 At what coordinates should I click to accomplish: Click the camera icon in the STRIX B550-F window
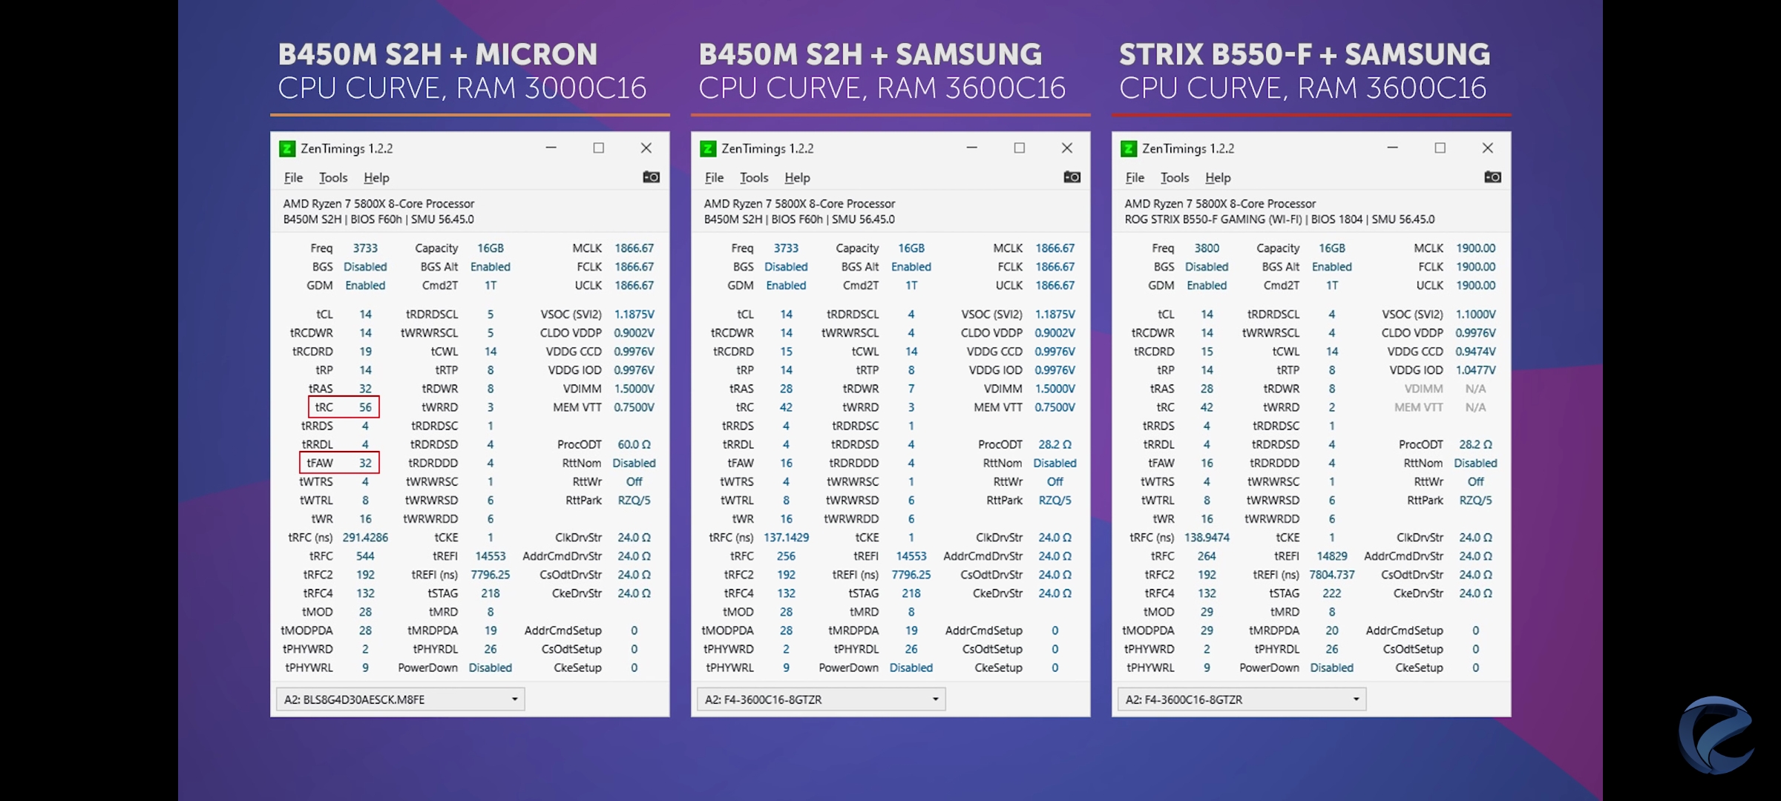coord(1492,177)
